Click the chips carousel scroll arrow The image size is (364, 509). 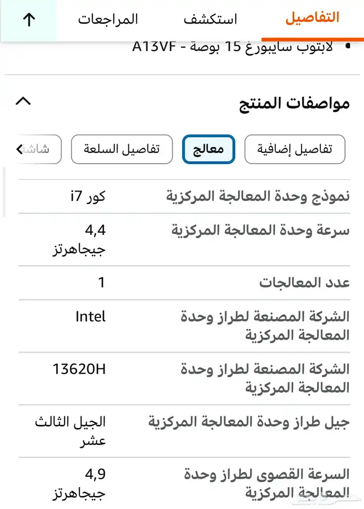click(x=20, y=150)
